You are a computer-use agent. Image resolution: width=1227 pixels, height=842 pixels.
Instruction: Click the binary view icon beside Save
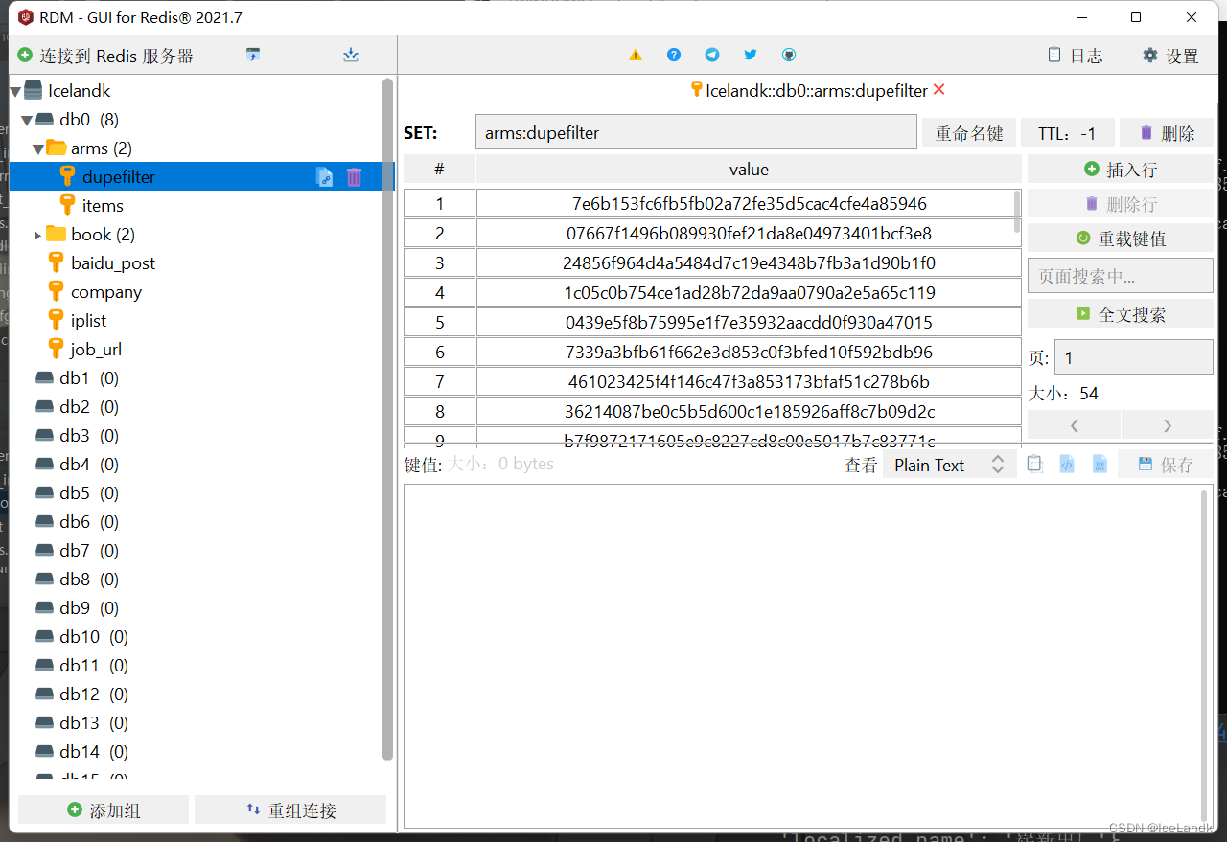[x=1100, y=465]
